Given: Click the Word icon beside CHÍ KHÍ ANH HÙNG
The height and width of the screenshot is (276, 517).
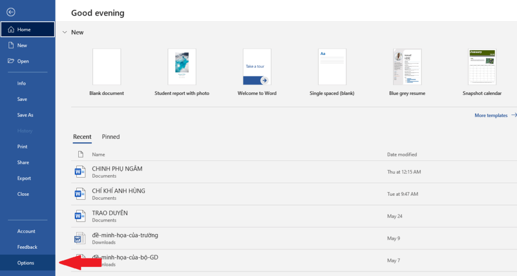Looking at the screenshot, I should [79, 194].
